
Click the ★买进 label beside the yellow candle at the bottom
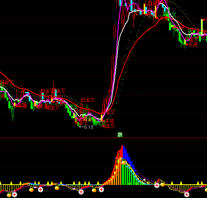pyautogui.click(x=108, y=121)
